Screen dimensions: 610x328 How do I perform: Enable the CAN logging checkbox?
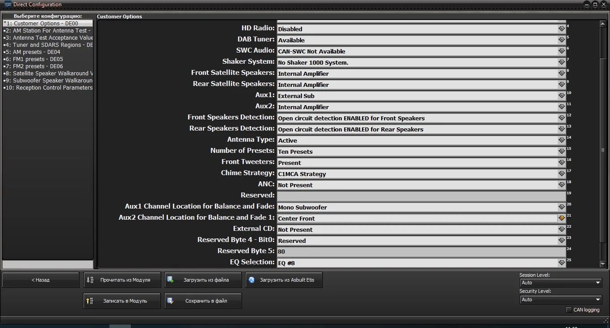point(569,310)
